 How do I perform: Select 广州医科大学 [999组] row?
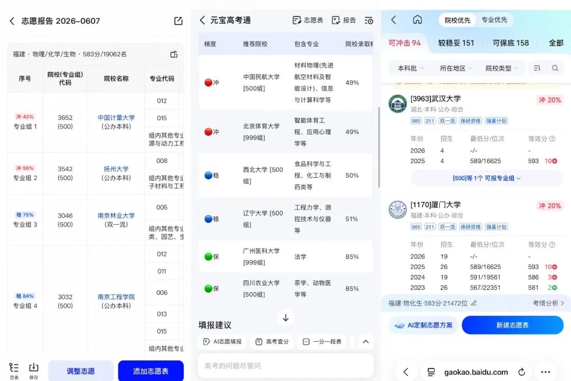coord(285,257)
